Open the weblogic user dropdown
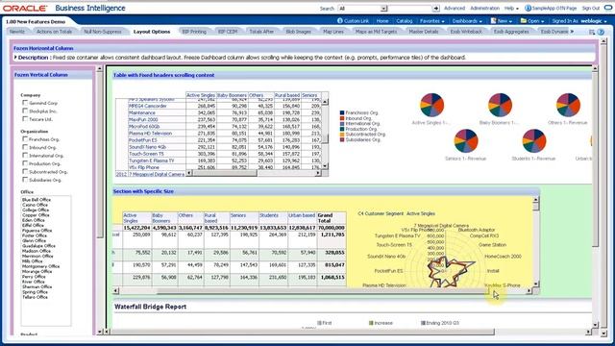The width and height of the screenshot is (615, 346). 594,21
